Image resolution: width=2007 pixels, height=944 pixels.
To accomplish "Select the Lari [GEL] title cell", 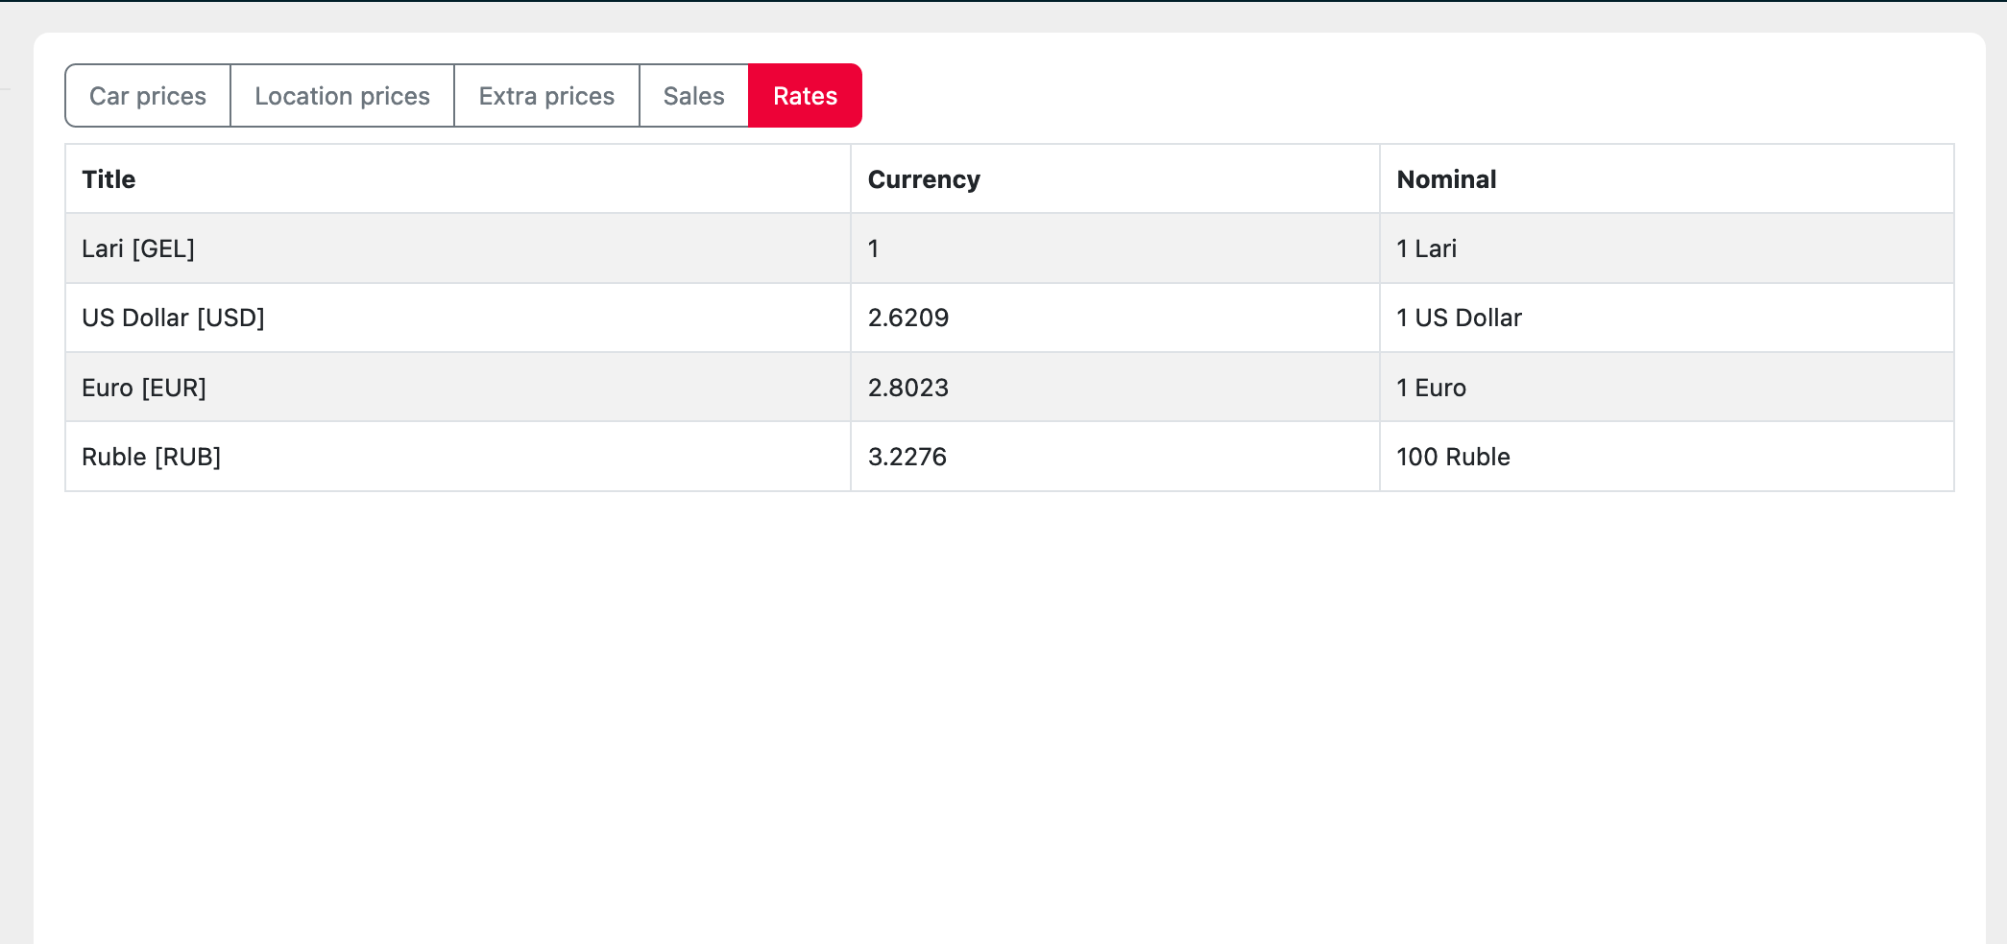I will pos(138,248).
